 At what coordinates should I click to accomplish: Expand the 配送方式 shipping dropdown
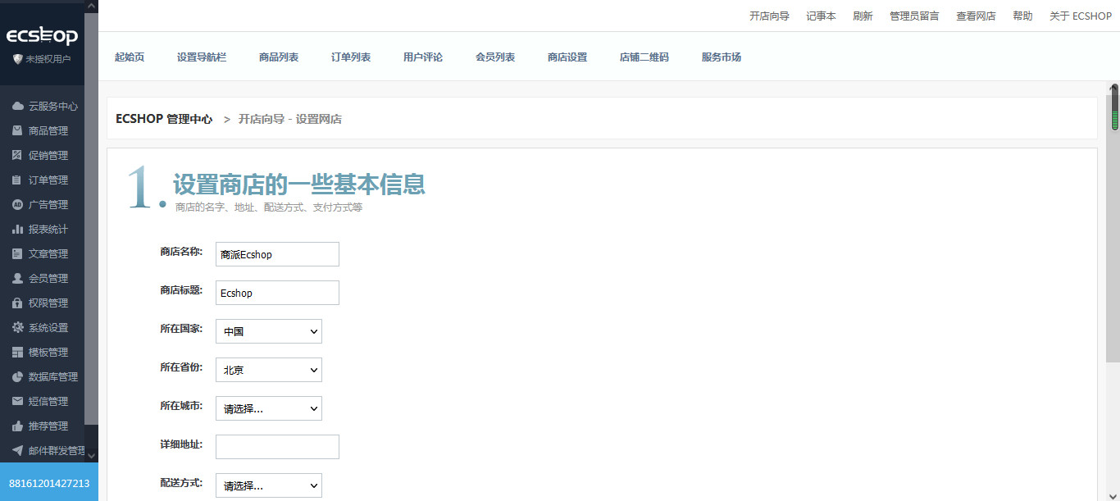[x=268, y=485]
